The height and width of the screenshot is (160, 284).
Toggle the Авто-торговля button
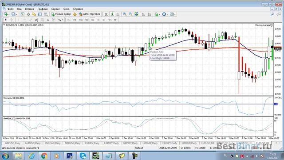[x=90, y=14]
